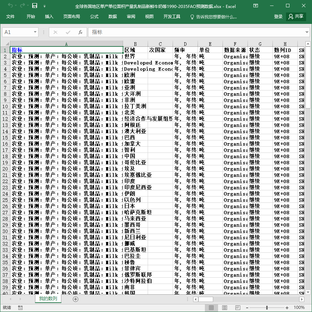
Task: Switch to Page Break Preview icon
Action: [x=237, y=307]
